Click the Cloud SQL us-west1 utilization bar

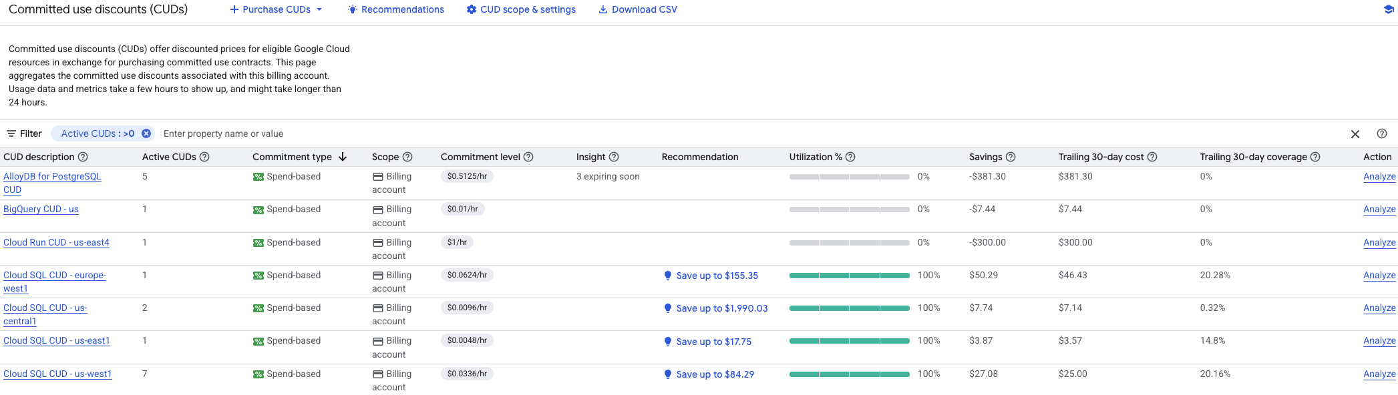[x=849, y=374]
